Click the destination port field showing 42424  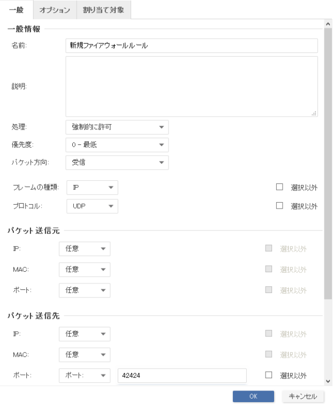tap(181, 375)
